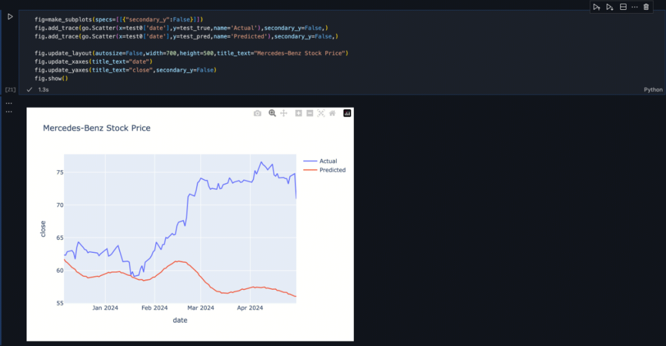The height and width of the screenshot is (346, 666).
Task: Open more cell actions ellipsis menu
Action: pyautogui.click(x=635, y=7)
